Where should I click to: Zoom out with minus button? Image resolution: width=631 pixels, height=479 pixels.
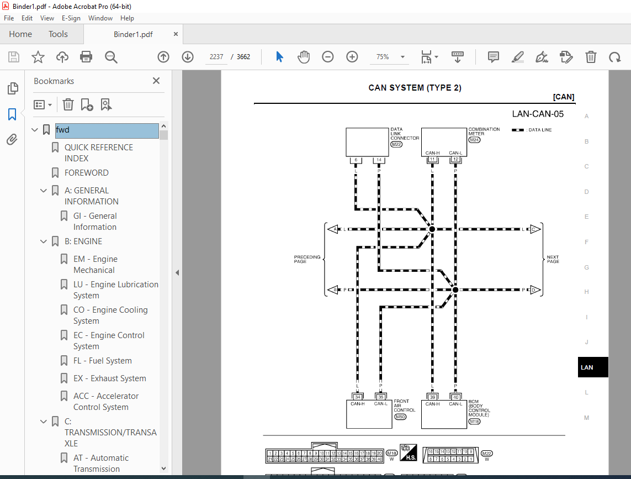tap(327, 57)
